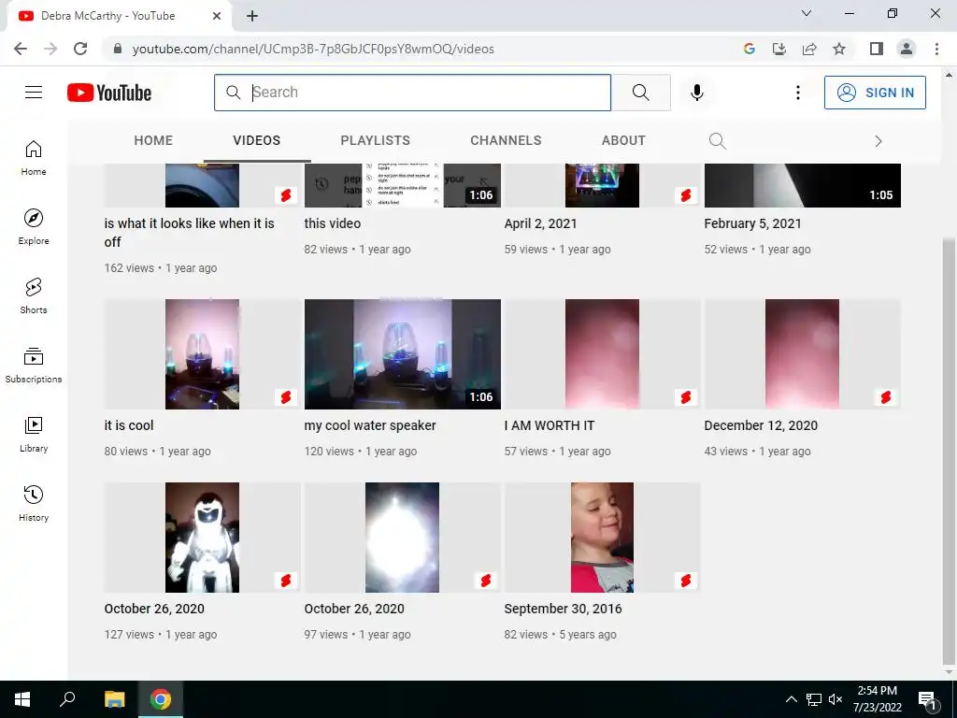Viewport: 957px width, 718px height.
Task: Open video 'April 2, 2021'
Action: pos(540,223)
